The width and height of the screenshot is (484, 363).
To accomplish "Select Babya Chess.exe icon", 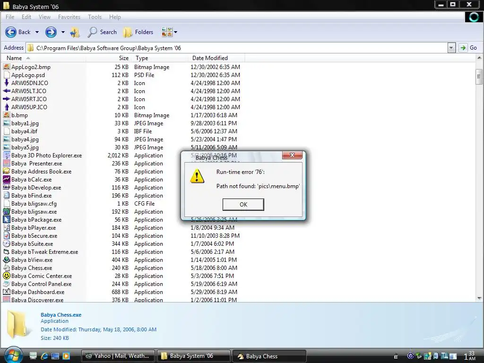I will (7, 268).
